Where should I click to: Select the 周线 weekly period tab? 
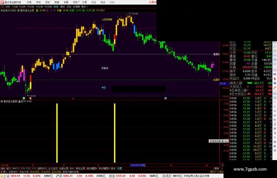pyautogui.click(x=62, y=7)
